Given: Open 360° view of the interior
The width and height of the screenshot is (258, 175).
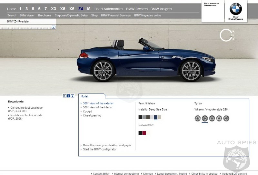Looking at the screenshot, I should (x=98, y=107).
